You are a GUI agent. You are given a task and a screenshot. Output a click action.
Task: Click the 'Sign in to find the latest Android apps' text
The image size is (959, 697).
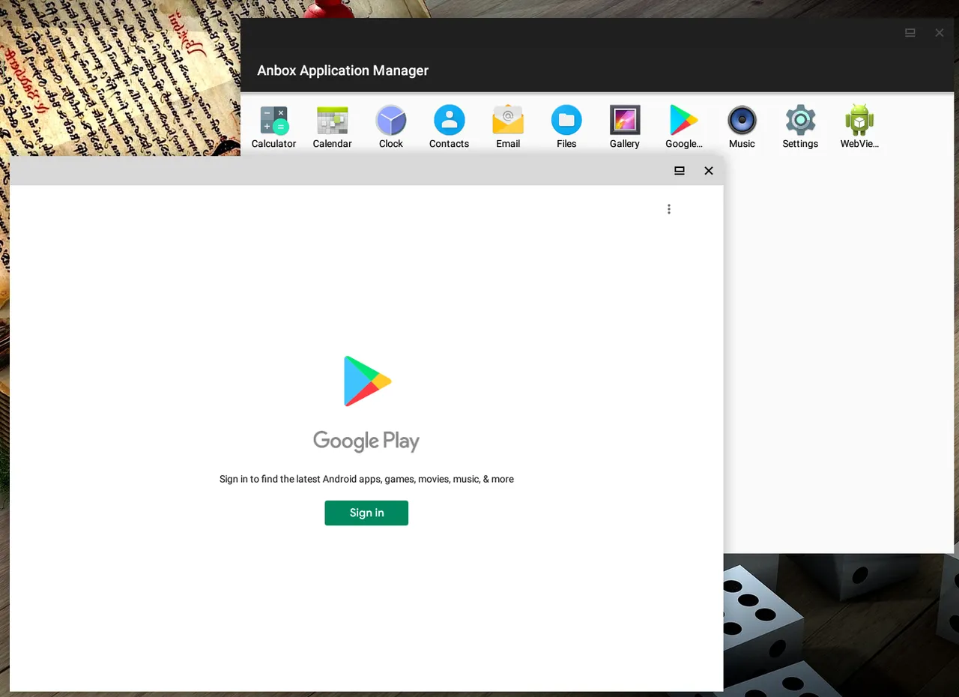366,479
